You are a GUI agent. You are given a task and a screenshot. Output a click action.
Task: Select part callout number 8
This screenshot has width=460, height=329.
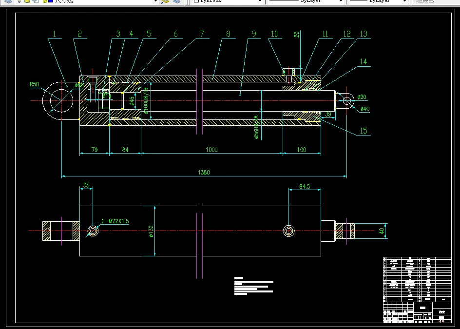(228, 34)
